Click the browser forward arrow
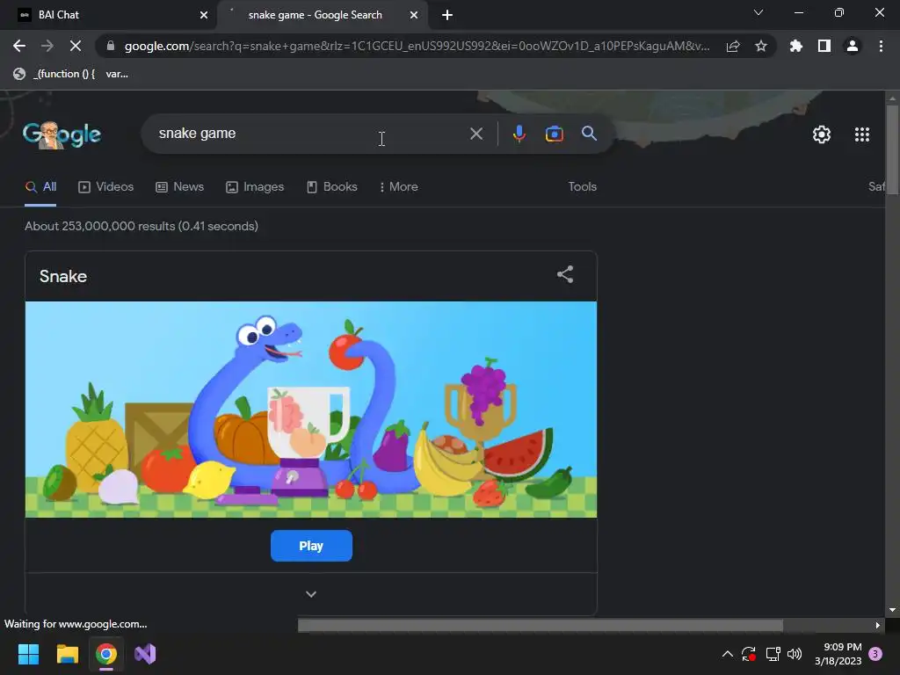Viewport: 900px width, 675px height. tap(47, 46)
